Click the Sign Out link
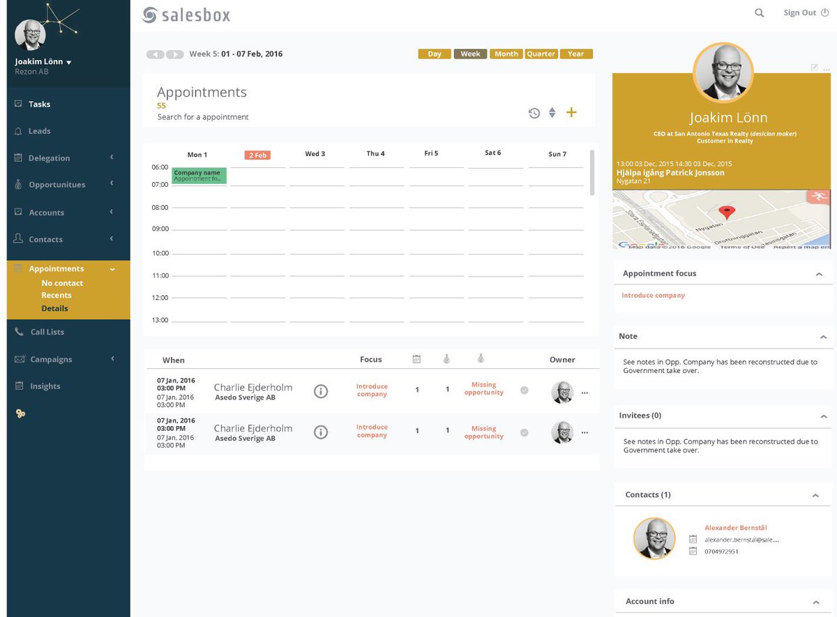The image size is (837, 617). pyautogui.click(x=799, y=13)
